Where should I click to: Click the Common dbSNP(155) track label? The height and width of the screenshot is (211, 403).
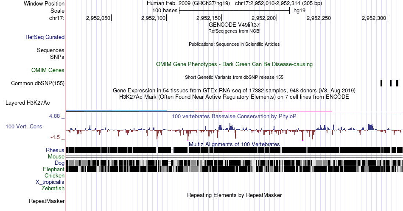click(x=38, y=83)
